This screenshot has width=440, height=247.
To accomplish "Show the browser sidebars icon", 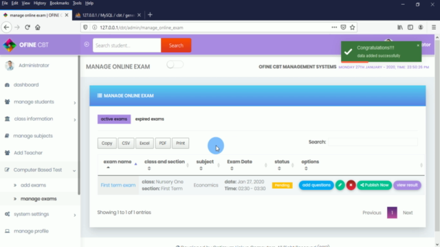I will [x=410, y=27].
